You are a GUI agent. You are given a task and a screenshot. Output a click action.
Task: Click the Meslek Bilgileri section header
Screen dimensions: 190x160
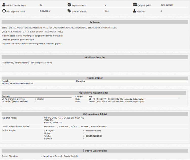click(95, 78)
